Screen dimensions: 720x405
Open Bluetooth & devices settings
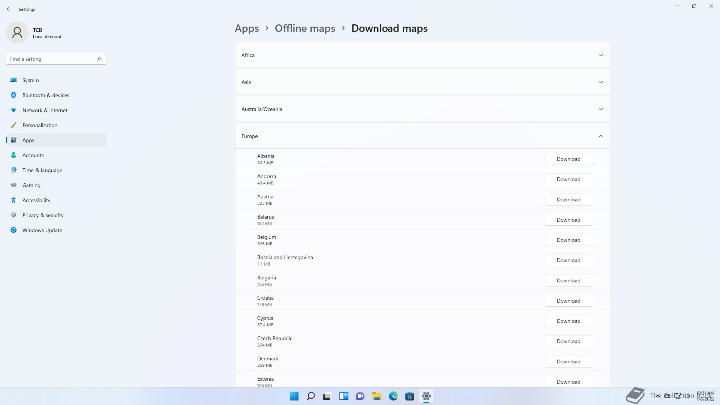click(46, 95)
